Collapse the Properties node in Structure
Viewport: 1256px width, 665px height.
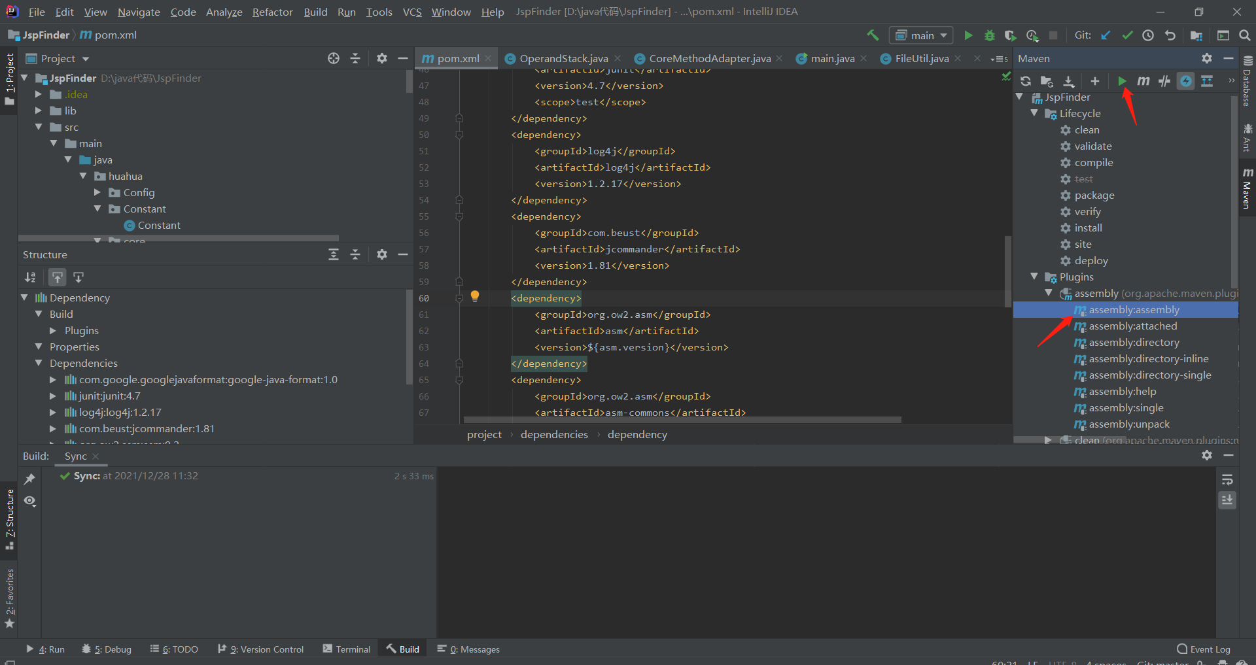39,347
